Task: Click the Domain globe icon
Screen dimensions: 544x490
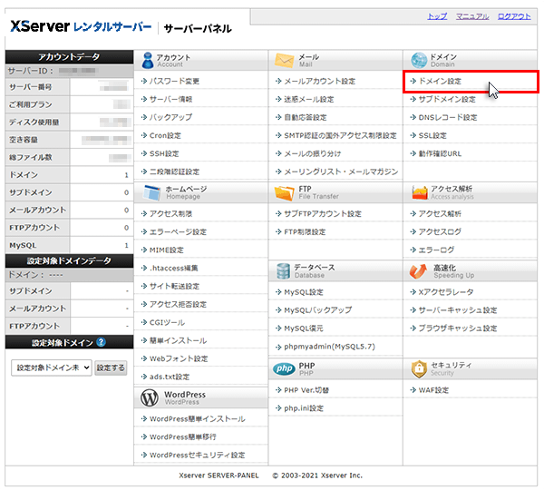Action: pyautogui.click(x=418, y=60)
